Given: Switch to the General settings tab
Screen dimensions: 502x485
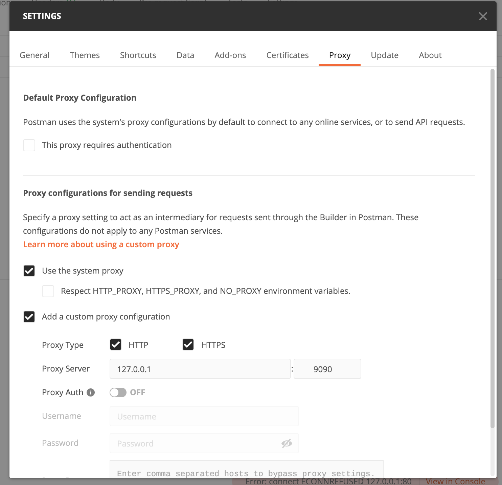Looking at the screenshot, I should pos(34,55).
